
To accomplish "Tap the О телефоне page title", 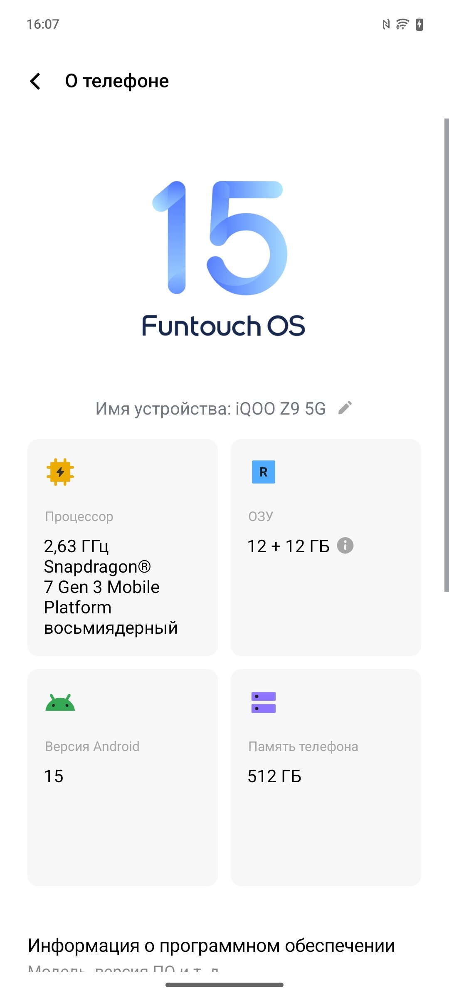I will (x=117, y=81).
